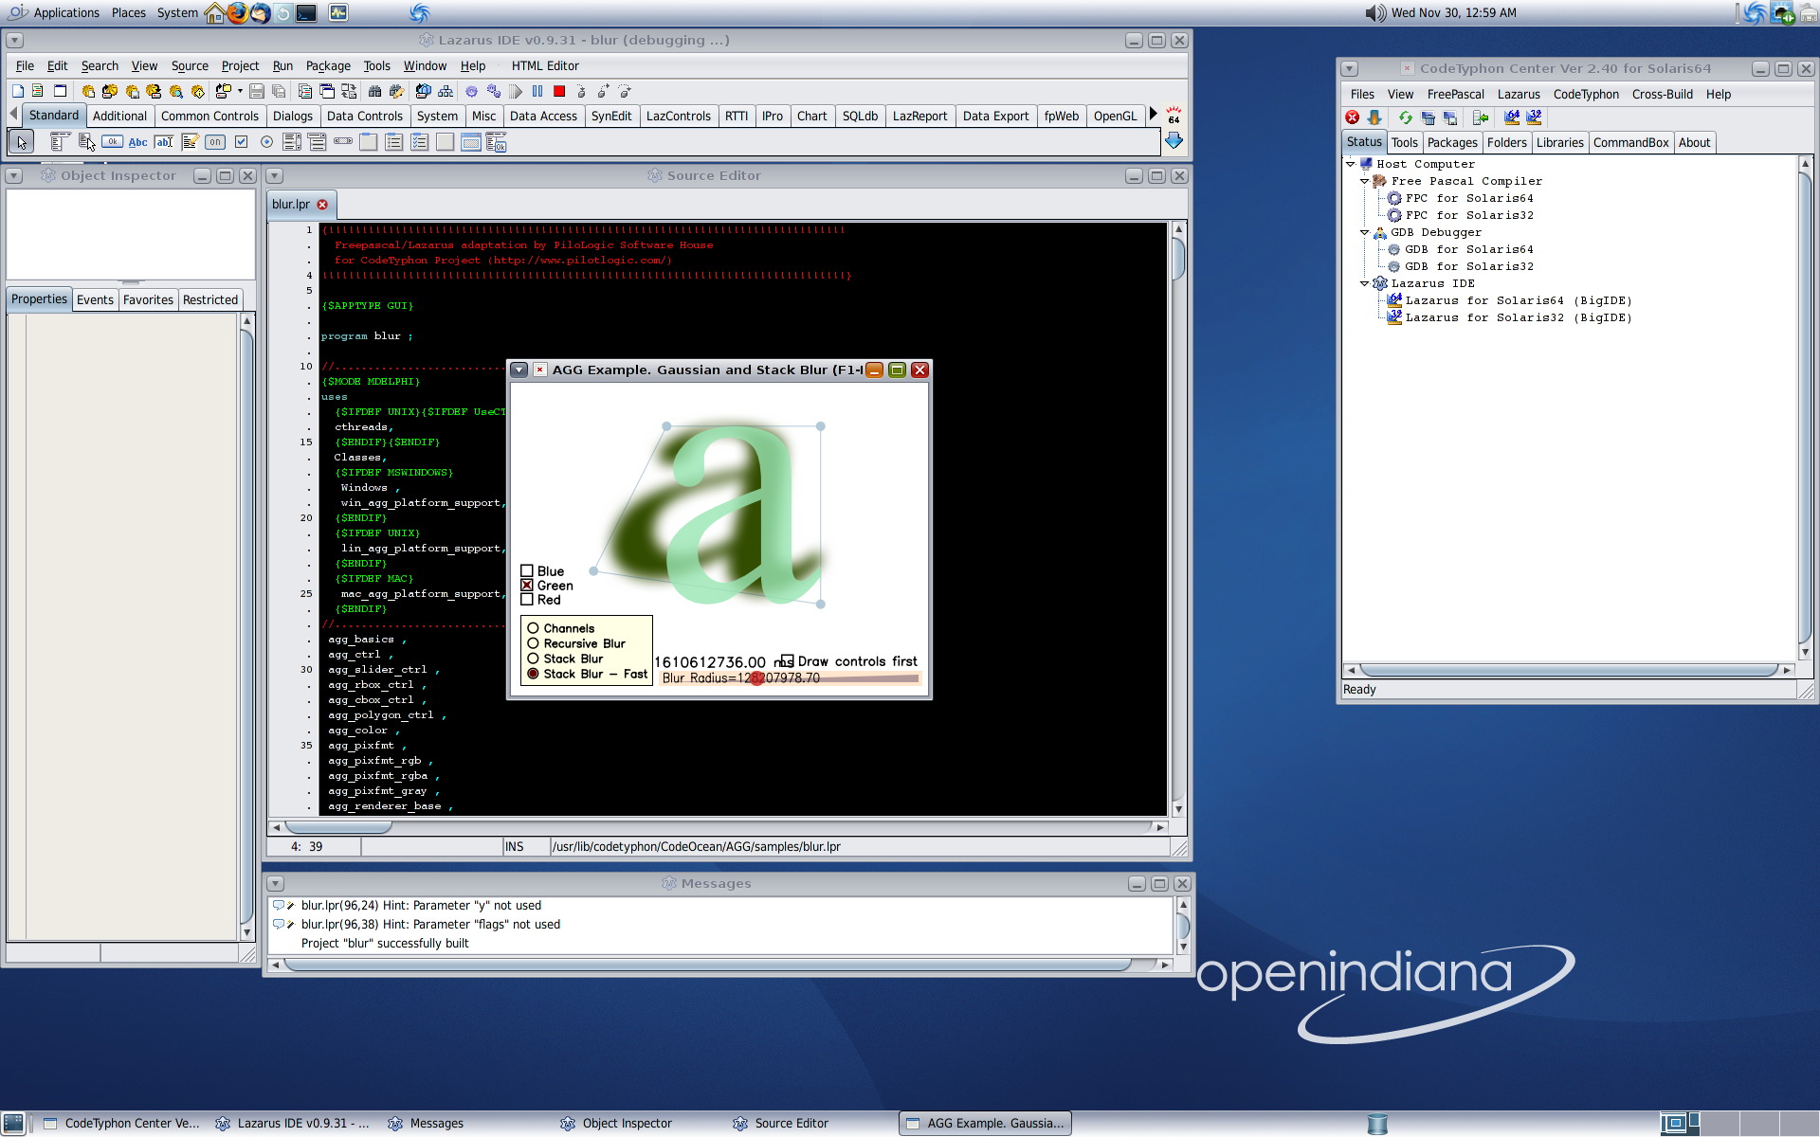1820x1137 pixels.
Task: Click the Save All icon in Lazarus toolbar
Action: 279,91
